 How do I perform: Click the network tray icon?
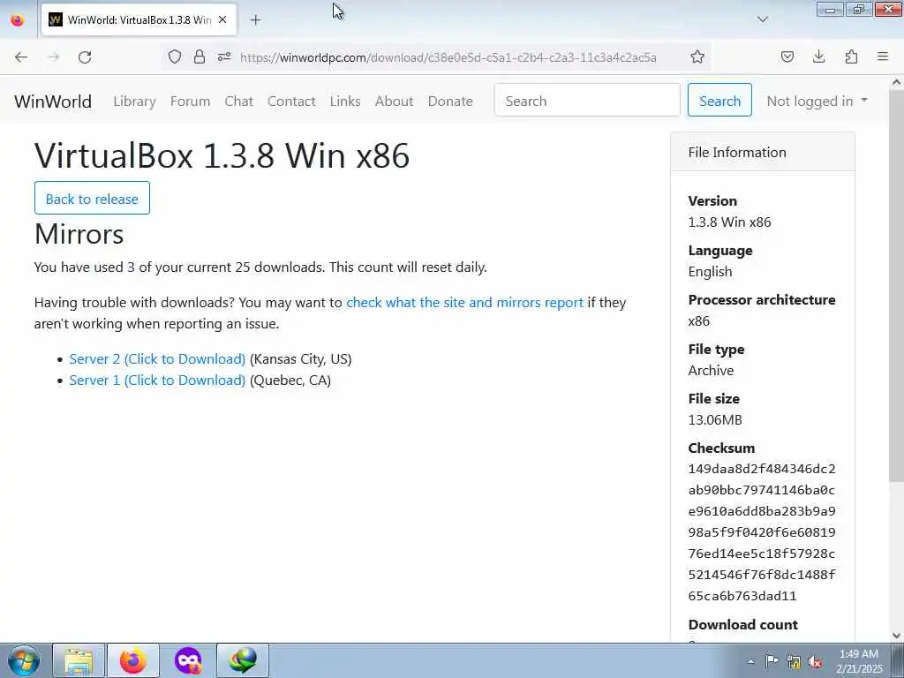794,661
